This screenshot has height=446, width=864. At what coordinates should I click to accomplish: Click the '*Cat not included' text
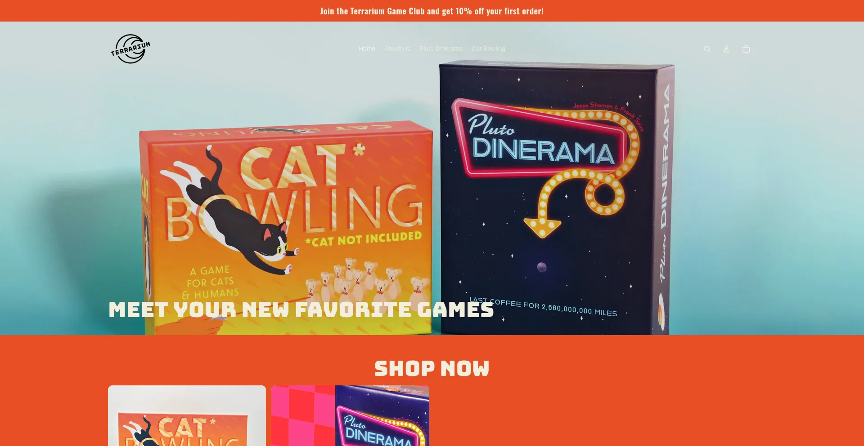pyautogui.click(x=364, y=239)
